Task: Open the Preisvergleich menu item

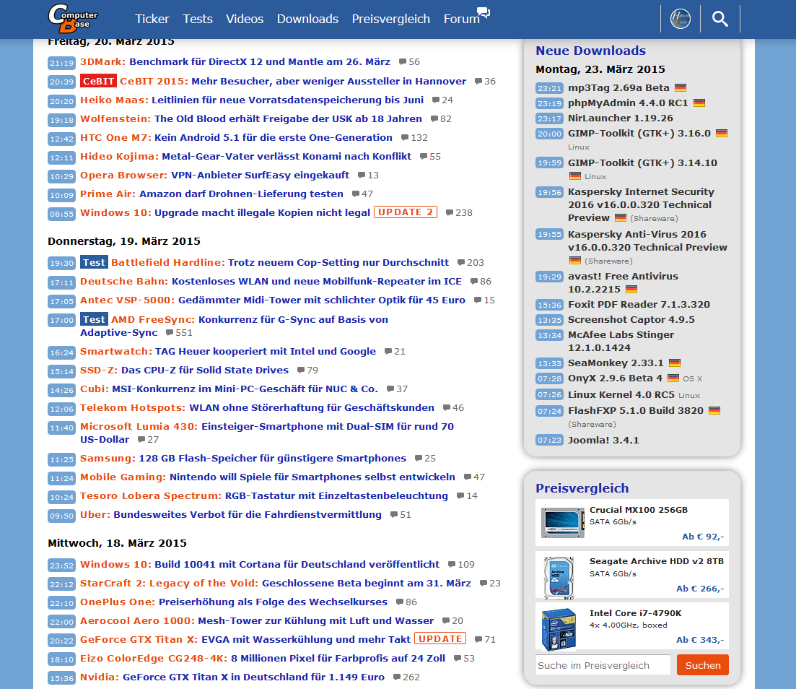Action: click(391, 19)
